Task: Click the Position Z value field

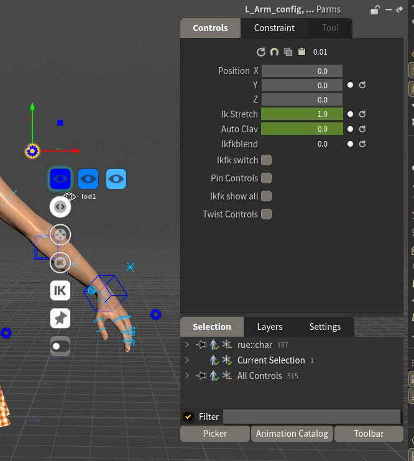Action: 302,99
